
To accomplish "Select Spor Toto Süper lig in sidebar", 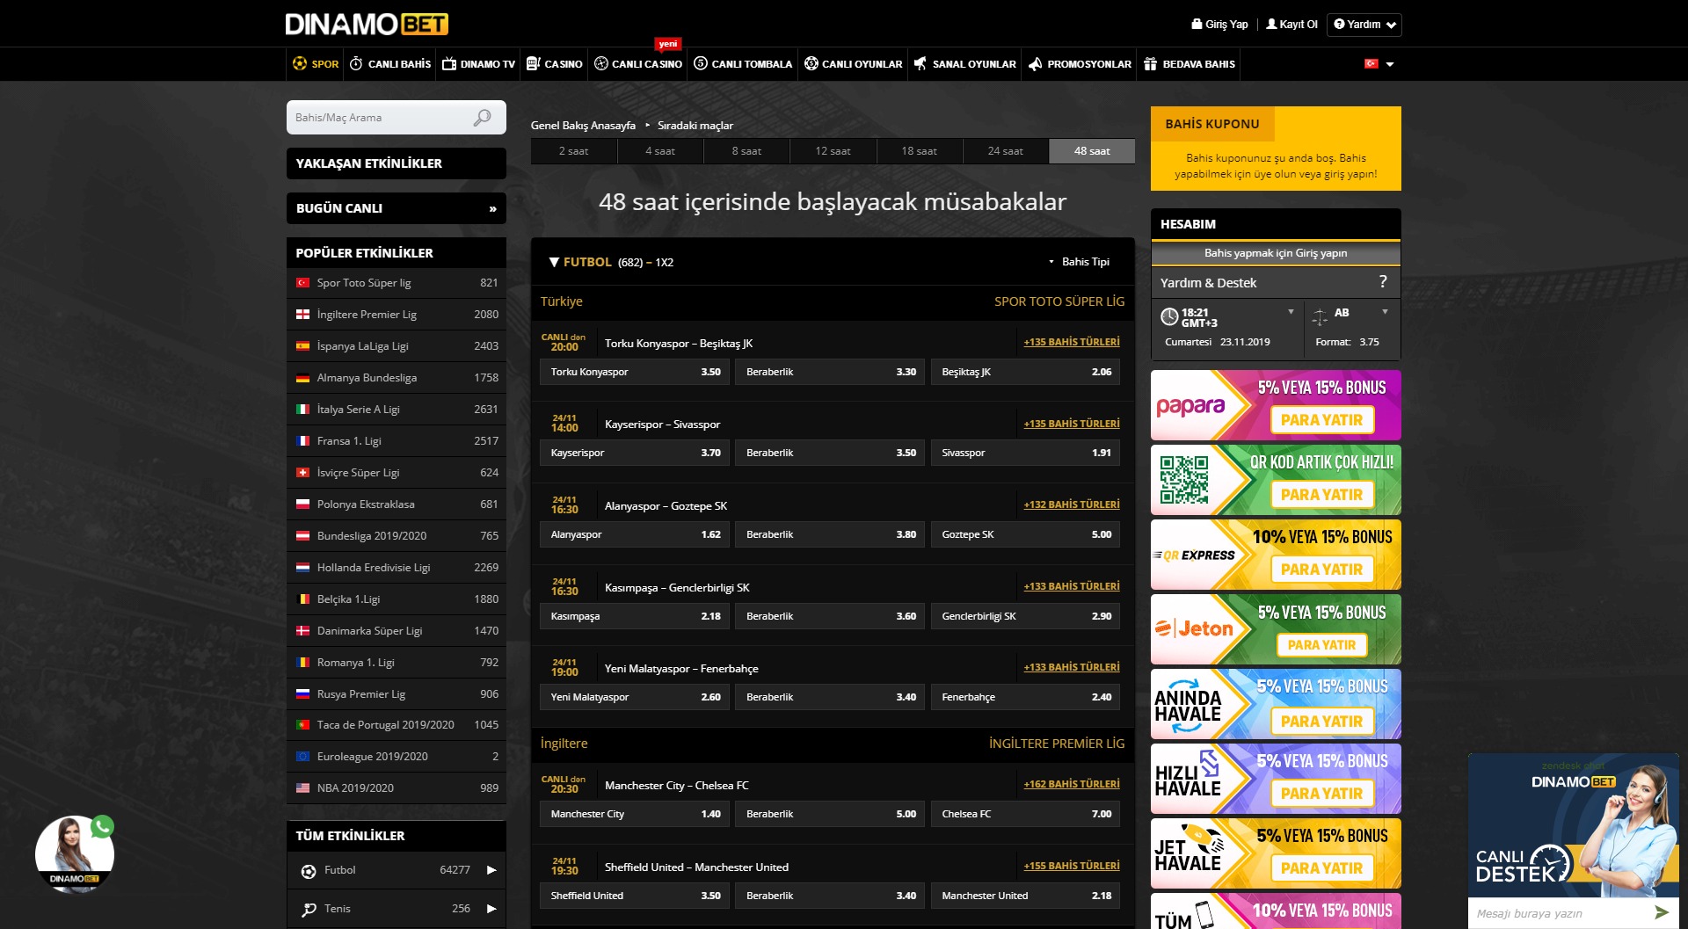I will (397, 283).
